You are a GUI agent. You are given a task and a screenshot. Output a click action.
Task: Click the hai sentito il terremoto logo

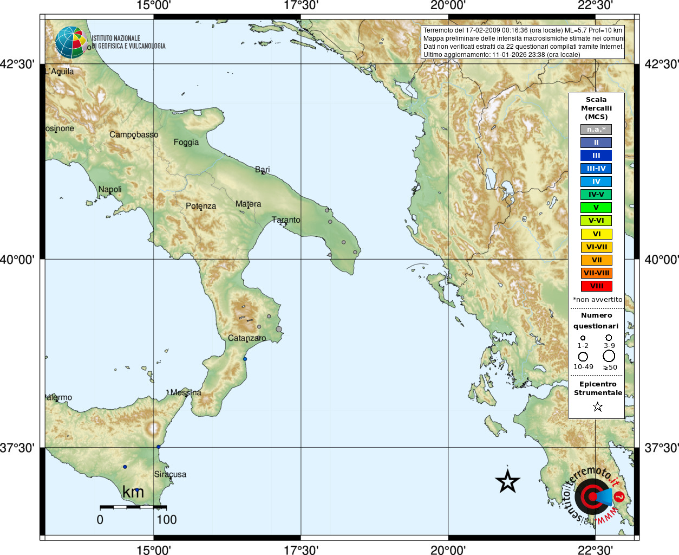[595, 495]
